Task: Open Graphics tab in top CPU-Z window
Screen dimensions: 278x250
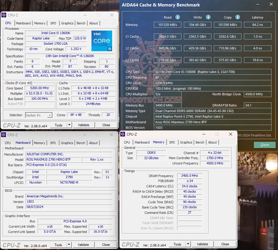Action: pyautogui.click(x=67, y=23)
